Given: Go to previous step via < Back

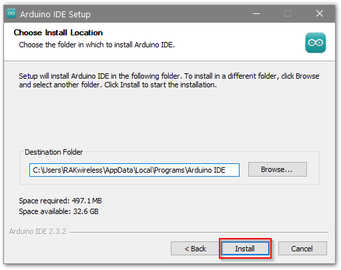Looking at the screenshot, I should click(195, 249).
